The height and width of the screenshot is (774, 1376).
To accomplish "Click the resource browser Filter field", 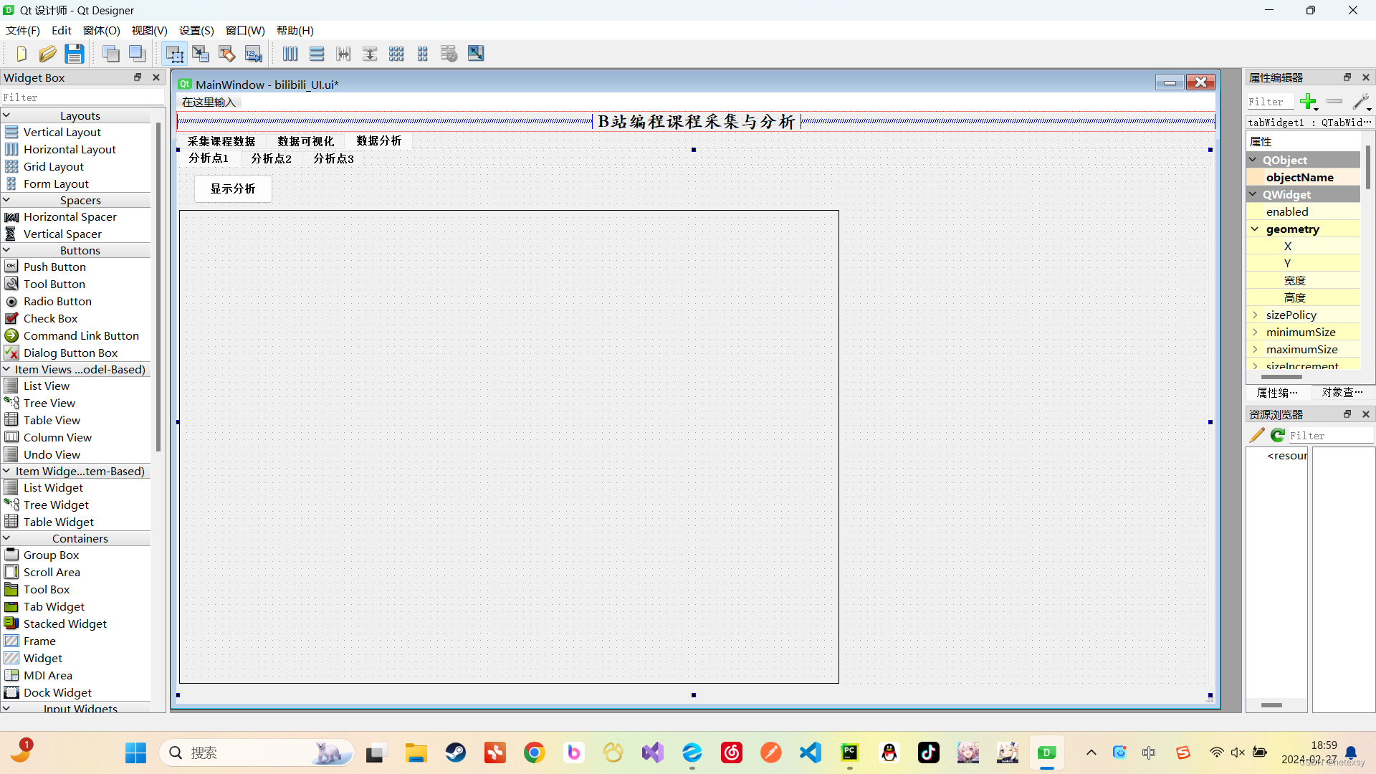I will pos(1330,435).
